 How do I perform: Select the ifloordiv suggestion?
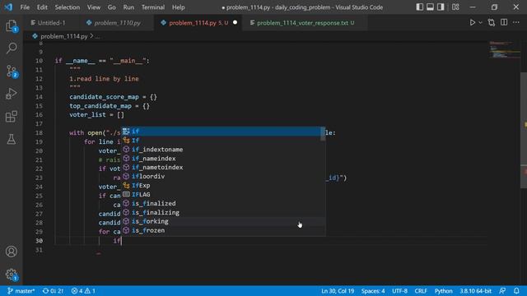[x=222, y=177]
